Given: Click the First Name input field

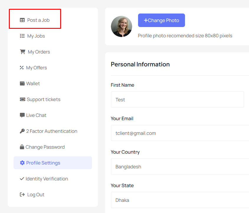Looking at the screenshot, I should (177, 100).
